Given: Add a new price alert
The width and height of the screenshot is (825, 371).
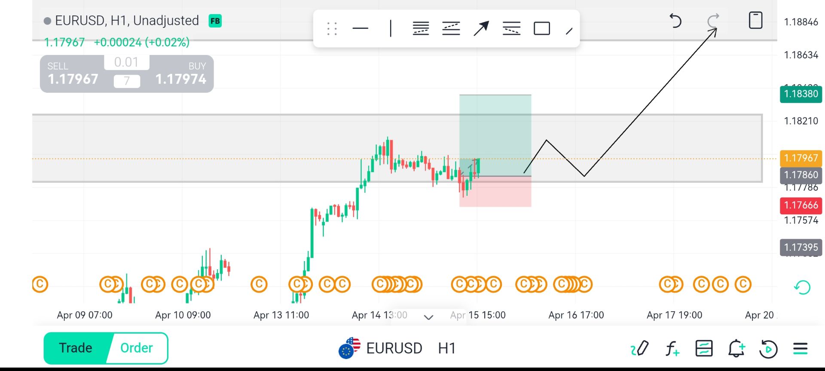Looking at the screenshot, I should (736, 348).
